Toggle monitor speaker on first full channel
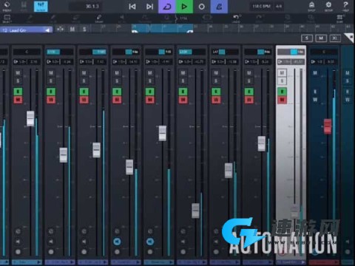Screen dimensions: 355x266 [x=18, y=242]
